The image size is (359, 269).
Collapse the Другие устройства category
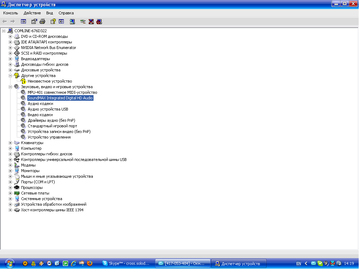point(10,76)
